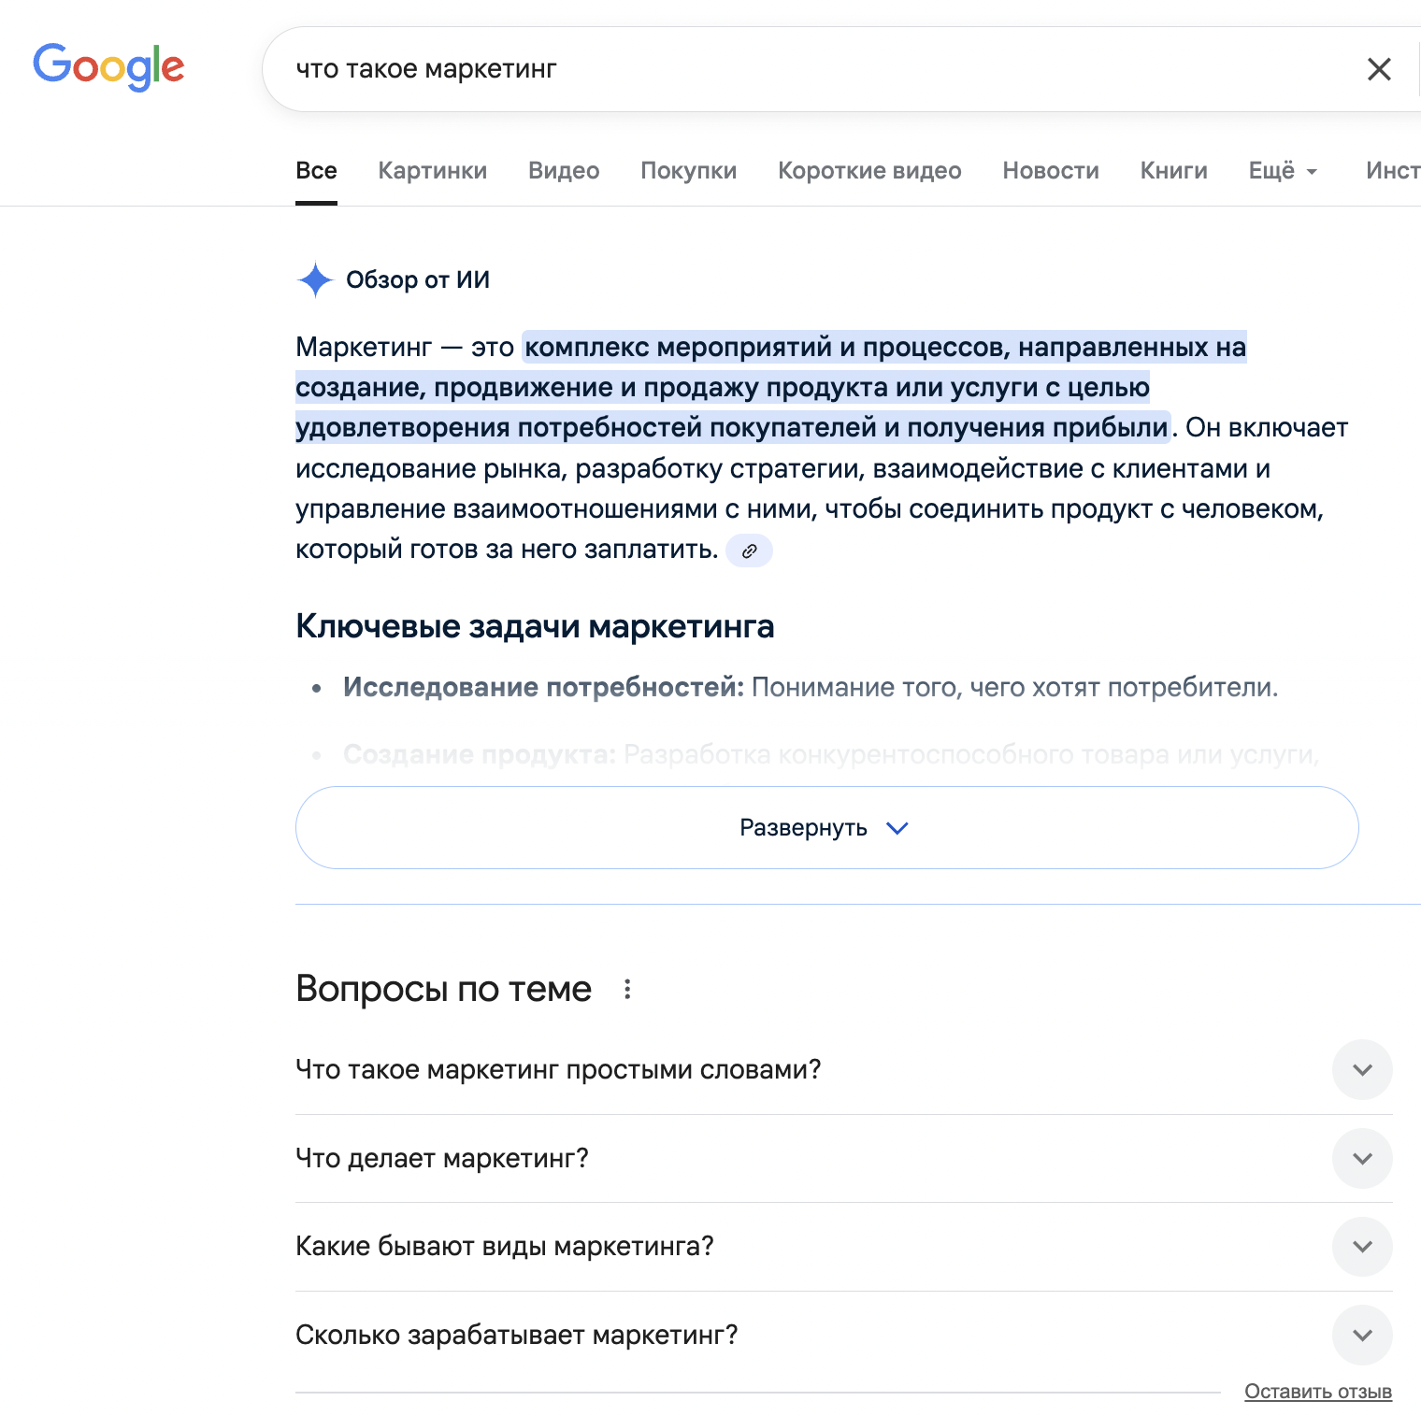Expand the question Что делает маркетинг
Screen dimensions: 1421x1415
pos(1362,1158)
